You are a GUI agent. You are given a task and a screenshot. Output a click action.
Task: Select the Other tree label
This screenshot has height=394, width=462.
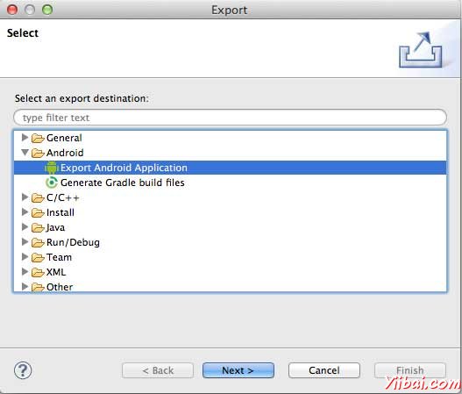60,287
